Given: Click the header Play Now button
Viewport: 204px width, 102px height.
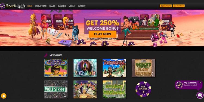Looking at the screenshot, I should [x=178, y=6].
